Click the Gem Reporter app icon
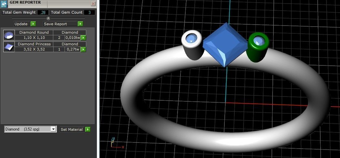The image size is (340, 158). (x=4, y=4)
